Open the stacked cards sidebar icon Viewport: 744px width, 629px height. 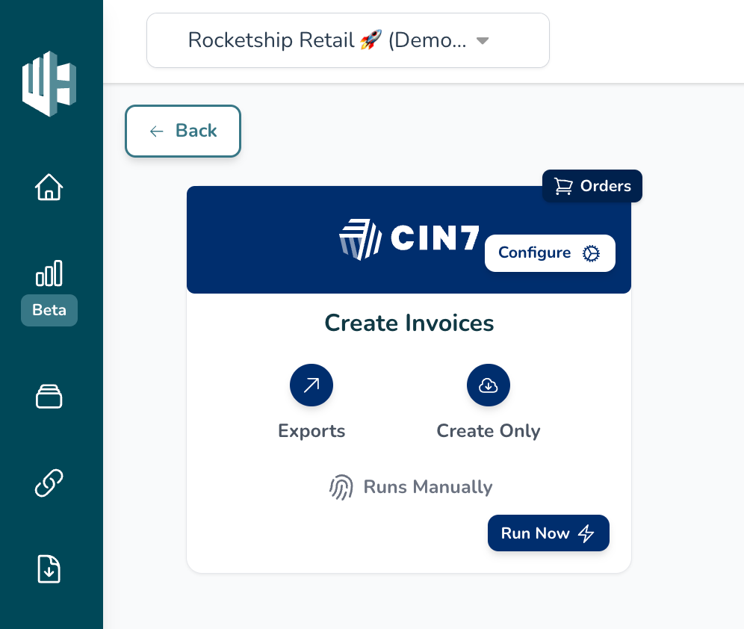pos(49,396)
